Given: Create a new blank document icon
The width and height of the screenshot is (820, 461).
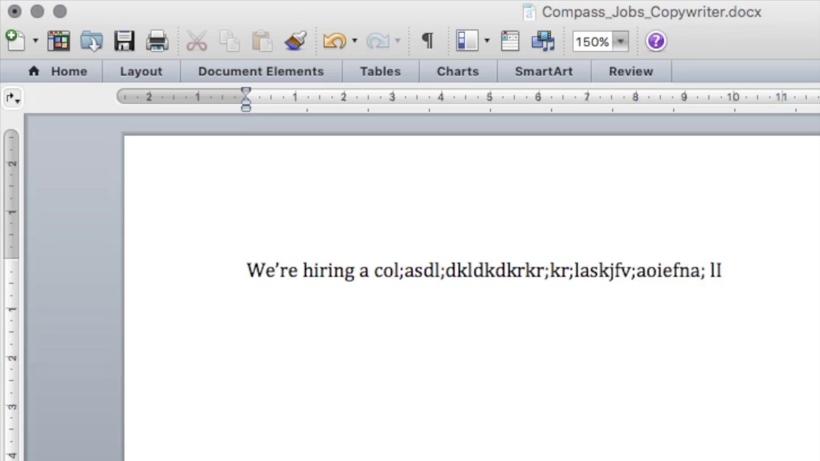Looking at the screenshot, I should point(15,41).
